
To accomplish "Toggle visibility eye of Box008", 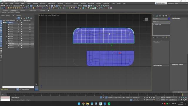I will click(7, 37).
